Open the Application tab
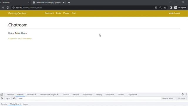The image size is (188, 106). point(110,95)
